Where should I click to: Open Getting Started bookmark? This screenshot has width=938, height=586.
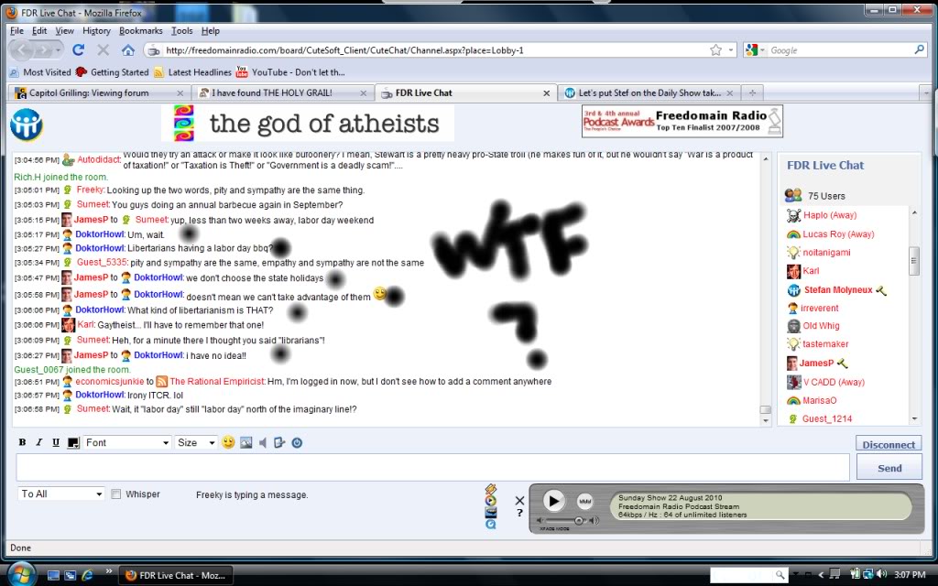(112, 72)
